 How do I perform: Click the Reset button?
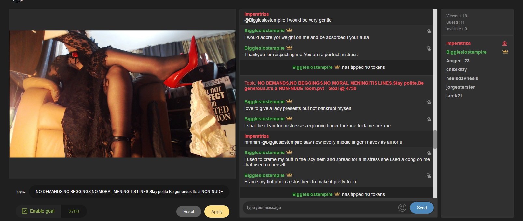coord(189,212)
